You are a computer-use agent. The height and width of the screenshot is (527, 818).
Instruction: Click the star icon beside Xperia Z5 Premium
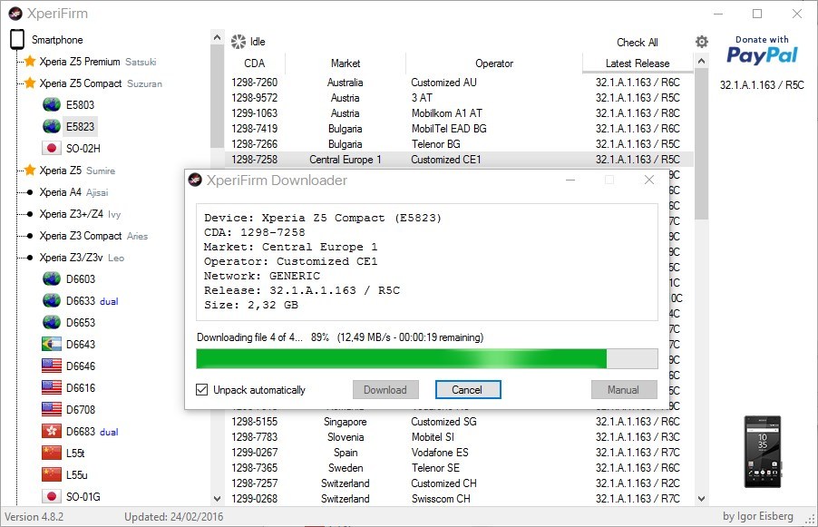tap(30, 62)
